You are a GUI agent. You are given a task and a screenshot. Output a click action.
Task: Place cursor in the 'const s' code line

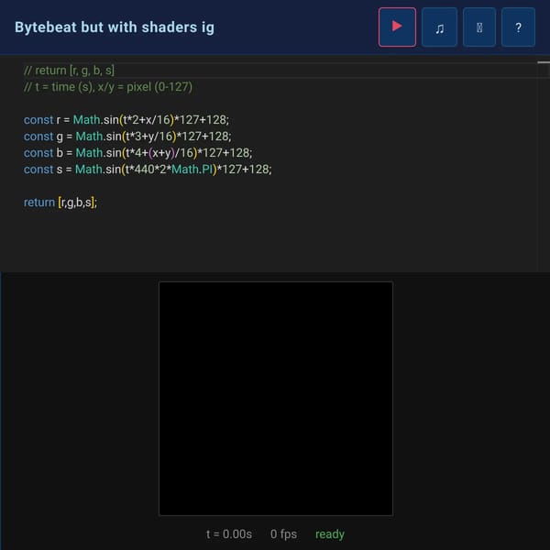pos(148,169)
